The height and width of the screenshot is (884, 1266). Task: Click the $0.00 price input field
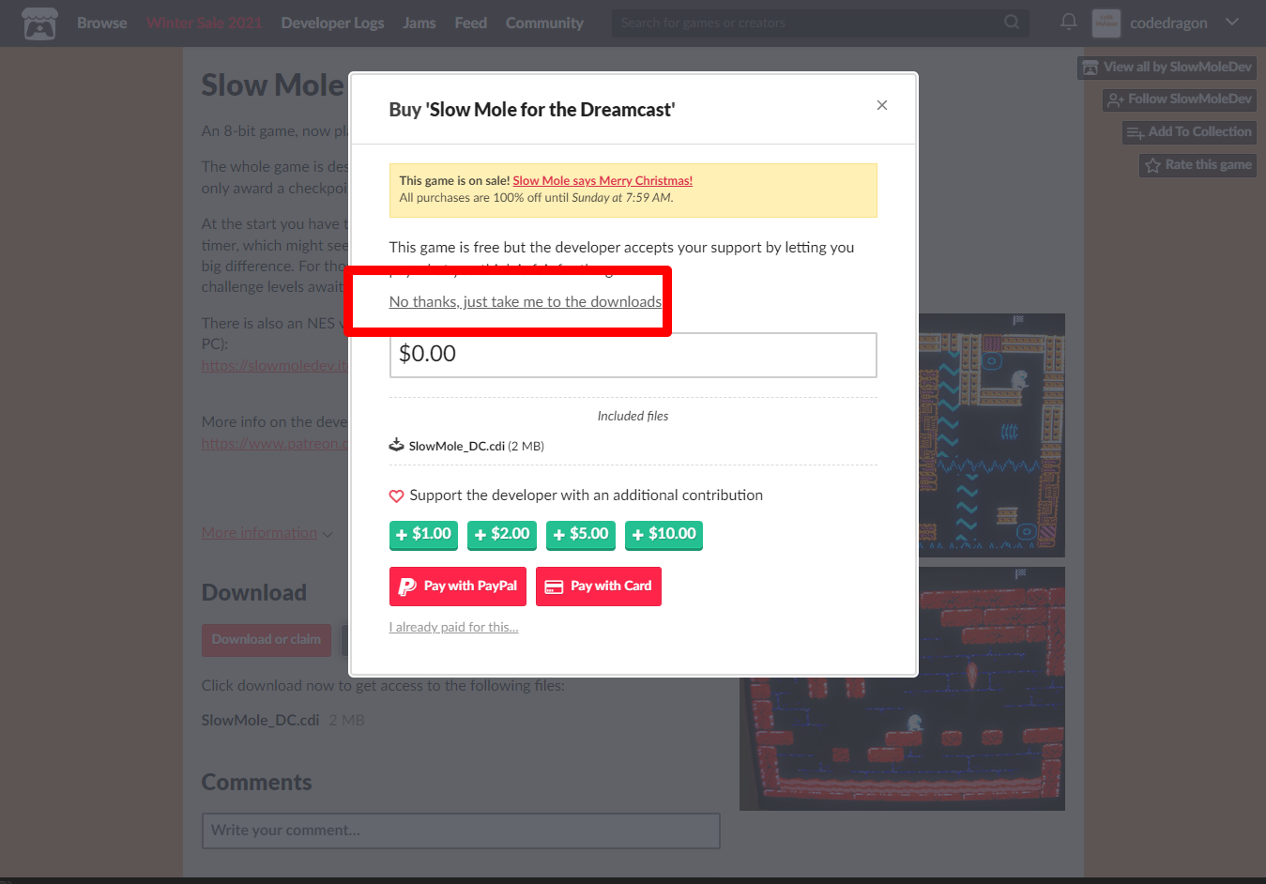tap(633, 355)
